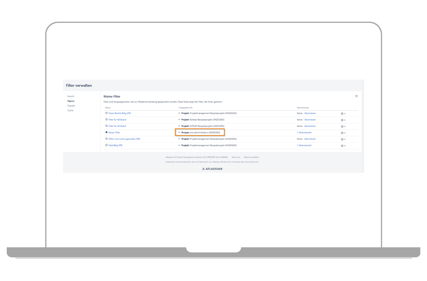Expand the dropdown arrow on the Neuer Filter row
The image size is (427, 281).
(345, 133)
